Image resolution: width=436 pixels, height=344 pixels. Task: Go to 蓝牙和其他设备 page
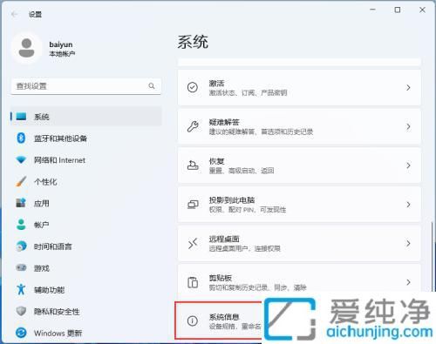pos(86,138)
